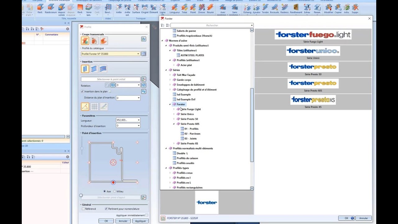
Task: Open the Profilé du catalogue dropdown
Action: coord(138,54)
